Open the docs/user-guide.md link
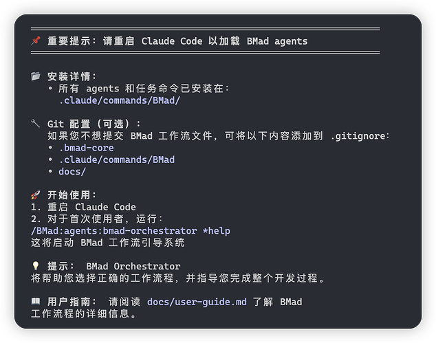 click(x=197, y=302)
